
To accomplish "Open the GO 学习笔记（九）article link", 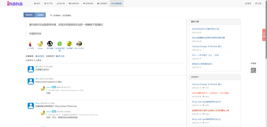I will coord(205,55).
